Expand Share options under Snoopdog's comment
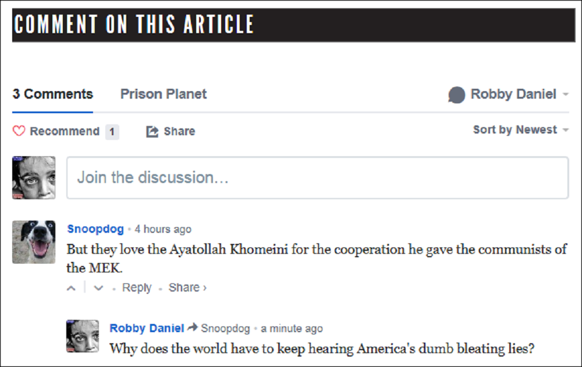The image size is (582, 367). [187, 288]
